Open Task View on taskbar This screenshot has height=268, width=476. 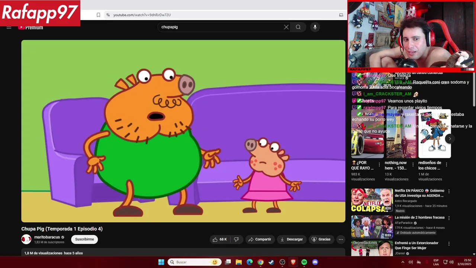(x=228, y=262)
